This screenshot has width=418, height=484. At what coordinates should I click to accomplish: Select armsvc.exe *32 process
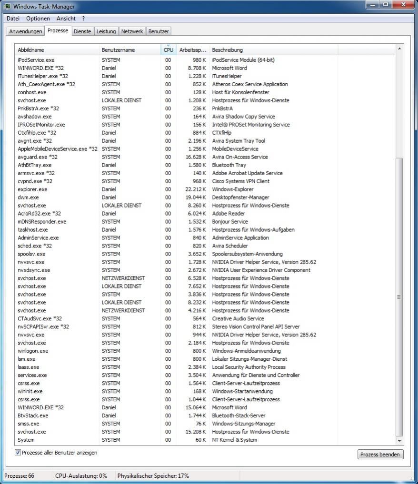[205, 173]
